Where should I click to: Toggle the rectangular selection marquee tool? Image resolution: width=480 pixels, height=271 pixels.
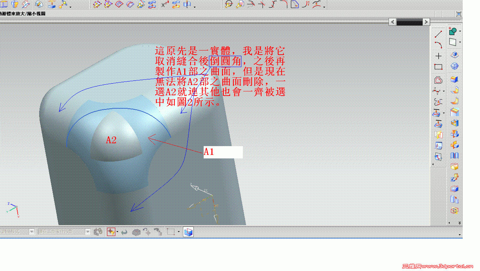(x=172, y=232)
